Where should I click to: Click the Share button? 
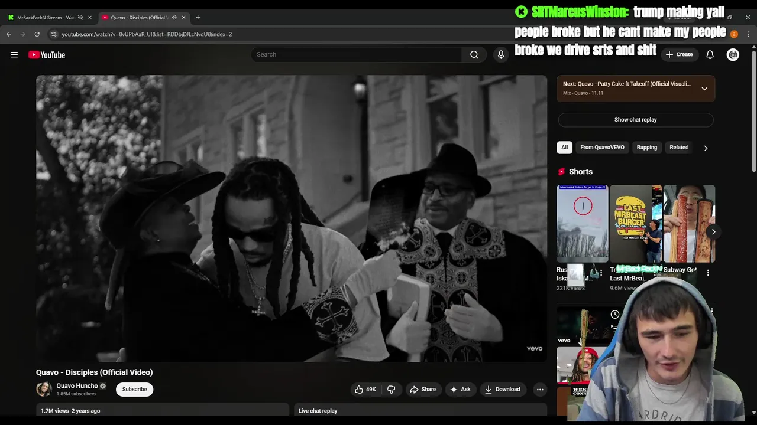pyautogui.click(x=423, y=389)
